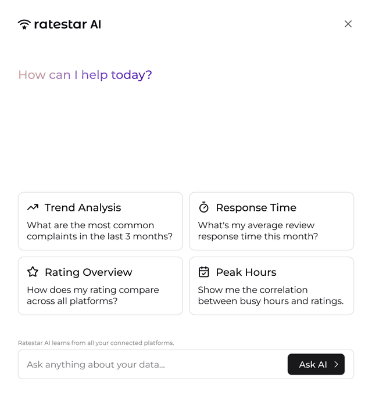Click the ratestar AI wordmark text

coord(67,24)
